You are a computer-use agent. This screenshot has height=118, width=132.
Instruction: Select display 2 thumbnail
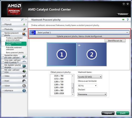point(92,54)
